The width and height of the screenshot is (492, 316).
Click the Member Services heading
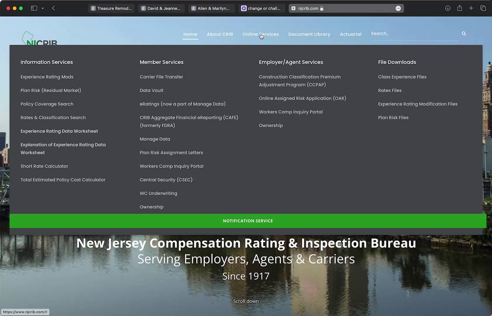click(x=161, y=62)
